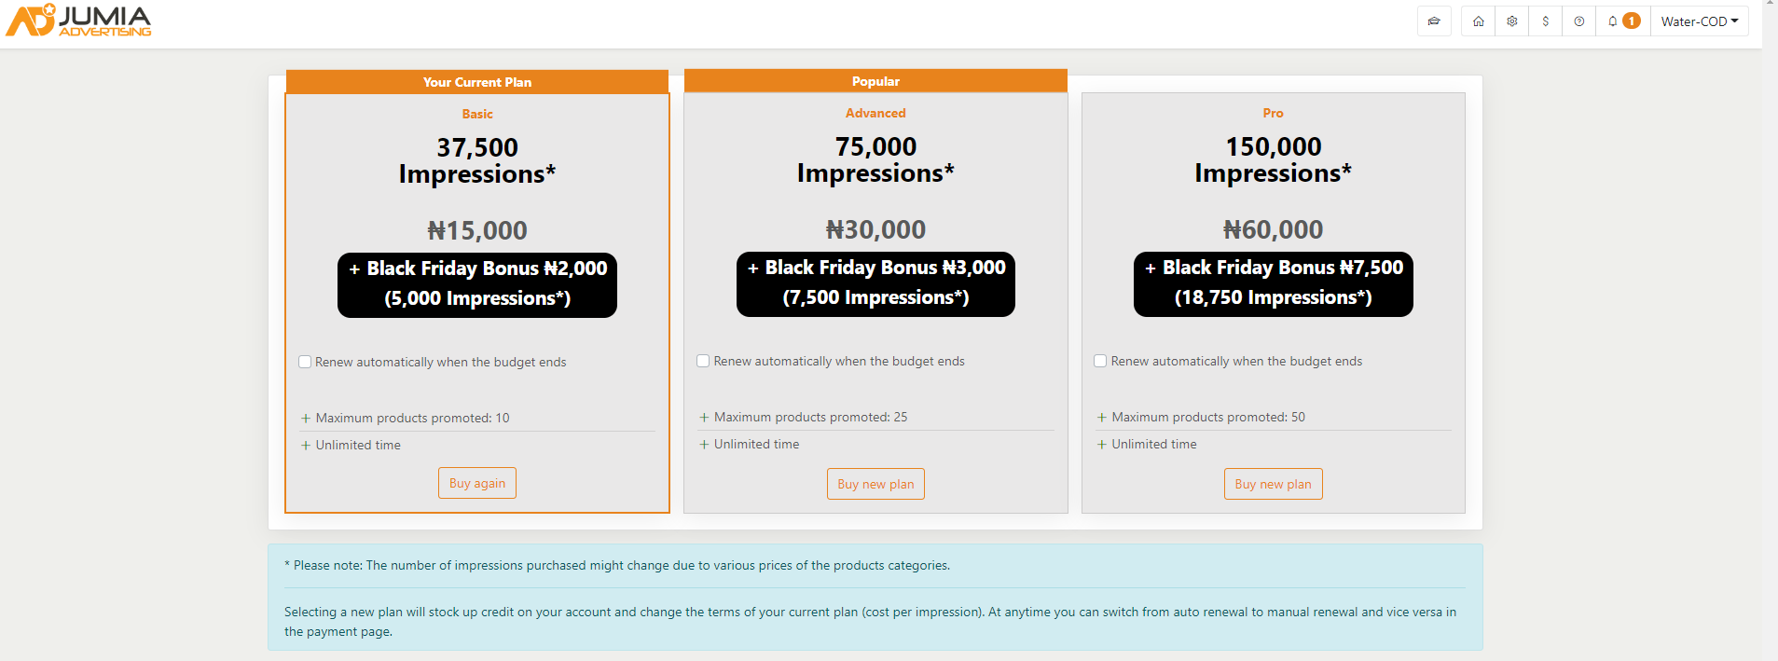Open the help question mark icon

click(x=1579, y=21)
